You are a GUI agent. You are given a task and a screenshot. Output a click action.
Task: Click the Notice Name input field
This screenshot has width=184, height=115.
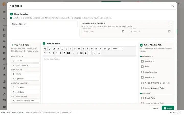click(44, 24)
